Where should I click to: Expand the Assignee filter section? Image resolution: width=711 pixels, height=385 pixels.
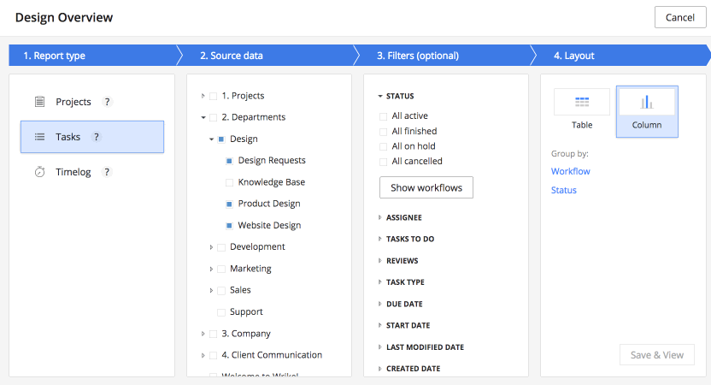point(379,217)
